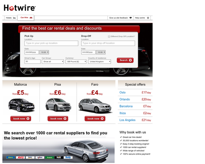The height and width of the screenshot is (164, 205).
Task: Focus the pick up location field
Action: (x=51, y=43)
